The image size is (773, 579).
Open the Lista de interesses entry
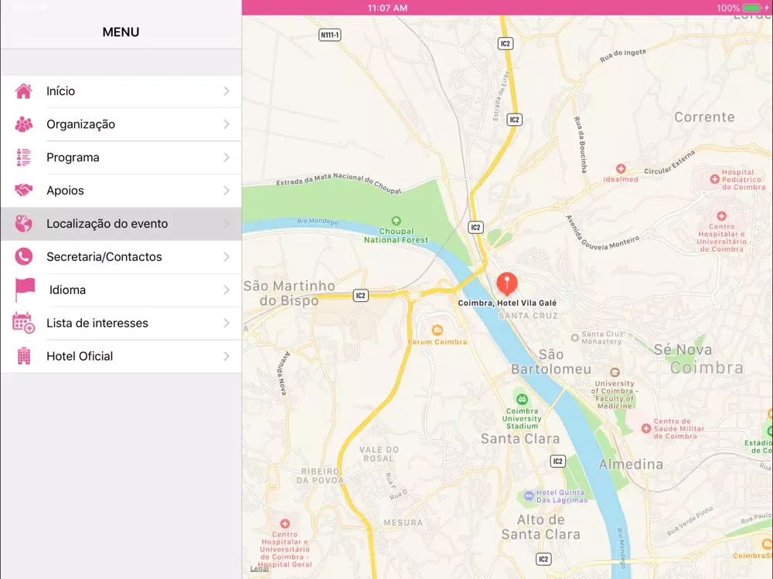121,323
